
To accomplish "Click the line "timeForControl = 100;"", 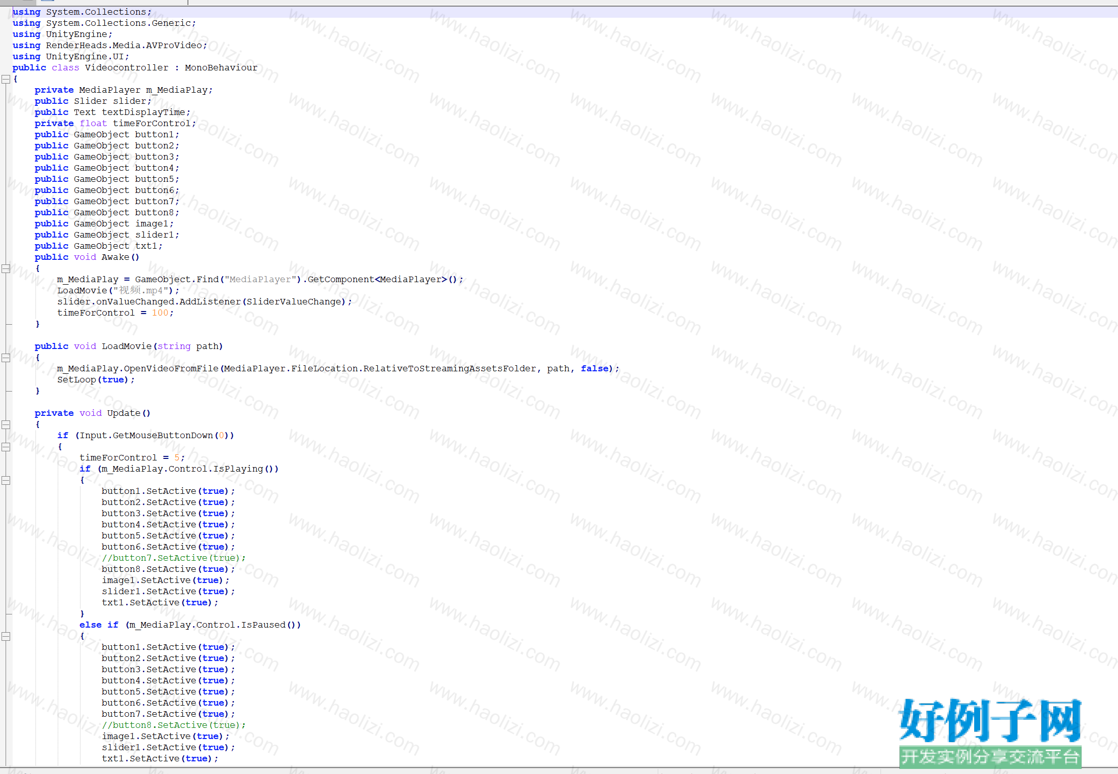I will 115,313.
